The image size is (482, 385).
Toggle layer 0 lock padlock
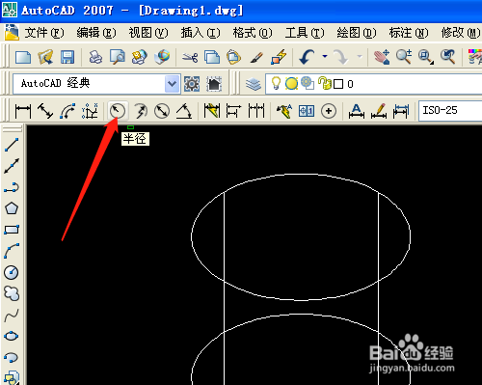325,83
